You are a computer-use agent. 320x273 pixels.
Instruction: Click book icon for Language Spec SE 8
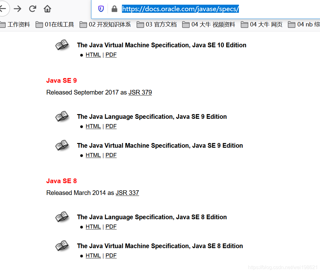click(x=62, y=217)
